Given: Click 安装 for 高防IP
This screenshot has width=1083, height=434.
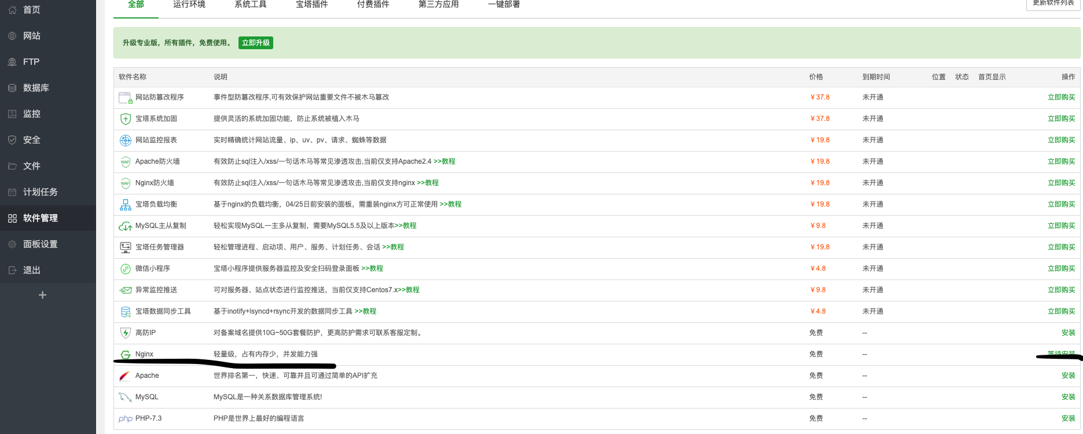Looking at the screenshot, I should (x=1069, y=333).
